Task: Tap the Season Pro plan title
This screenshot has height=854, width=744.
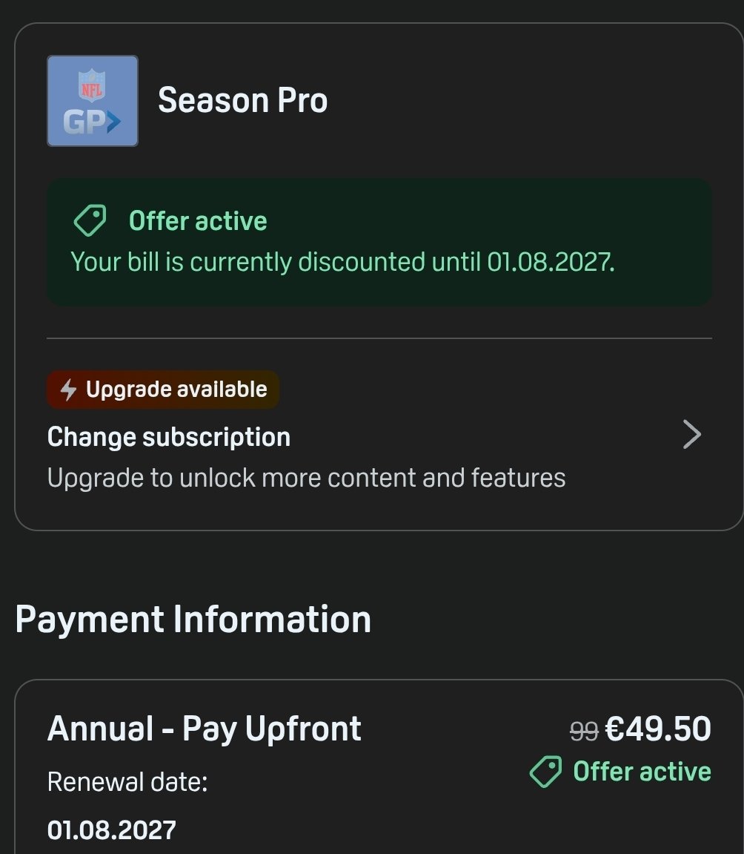Action: click(242, 100)
